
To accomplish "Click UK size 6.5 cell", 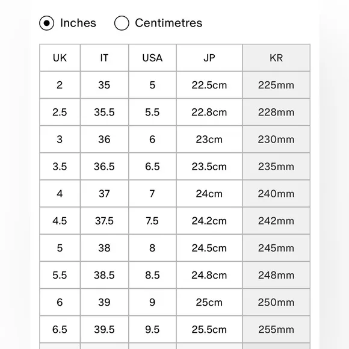I will (60, 329).
